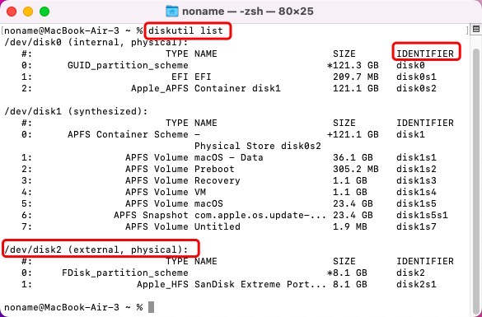The image size is (482, 317).
Task: Click the 'macOS - Data' volume name
Action: (229, 157)
